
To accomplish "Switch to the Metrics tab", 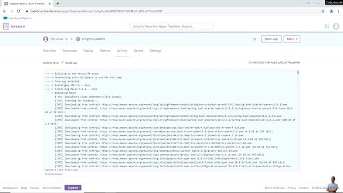I will tap(105, 50).
